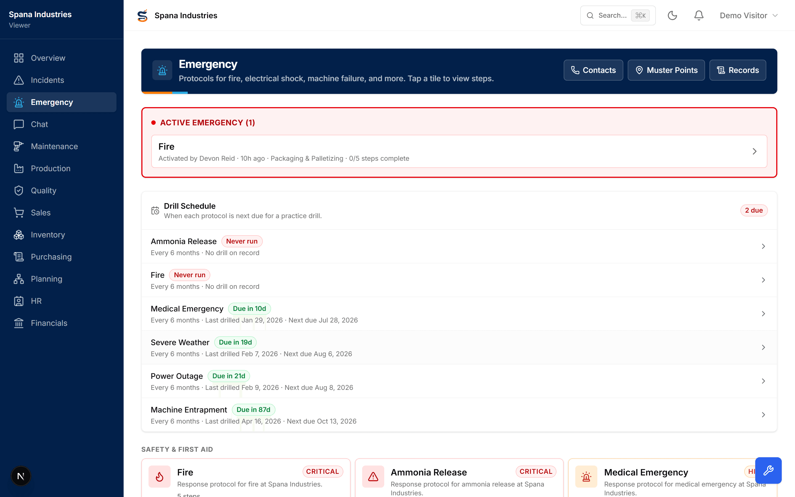Click Never run badge on Fire row
Viewport: 795px width, 497px height.
pos(190,275)
